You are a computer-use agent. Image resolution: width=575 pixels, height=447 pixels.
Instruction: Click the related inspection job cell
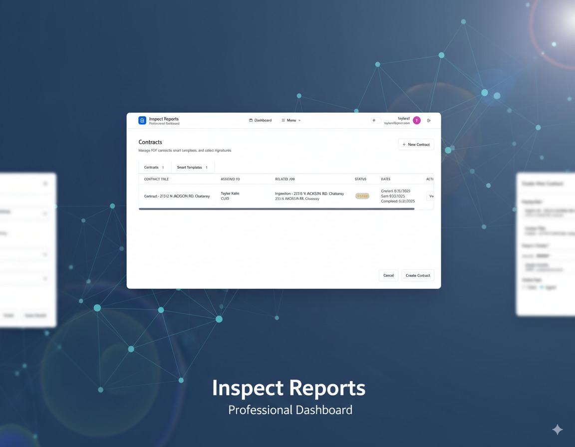[309, 196]
